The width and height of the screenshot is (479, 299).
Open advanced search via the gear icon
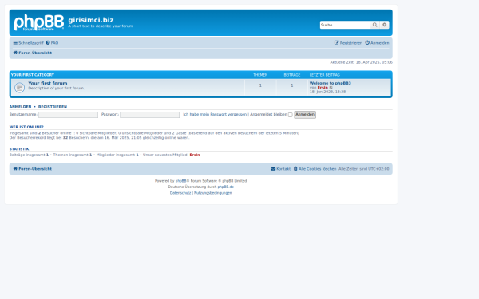click(x=384, y=25)
